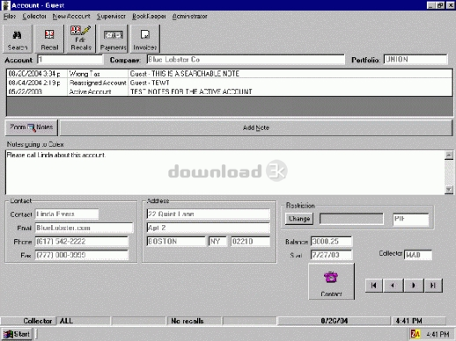Click the Account number field
456x341 pixels.
[70, 60]
